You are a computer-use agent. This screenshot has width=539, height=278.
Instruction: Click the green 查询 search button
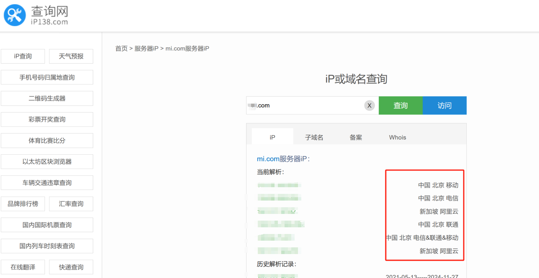401,106
